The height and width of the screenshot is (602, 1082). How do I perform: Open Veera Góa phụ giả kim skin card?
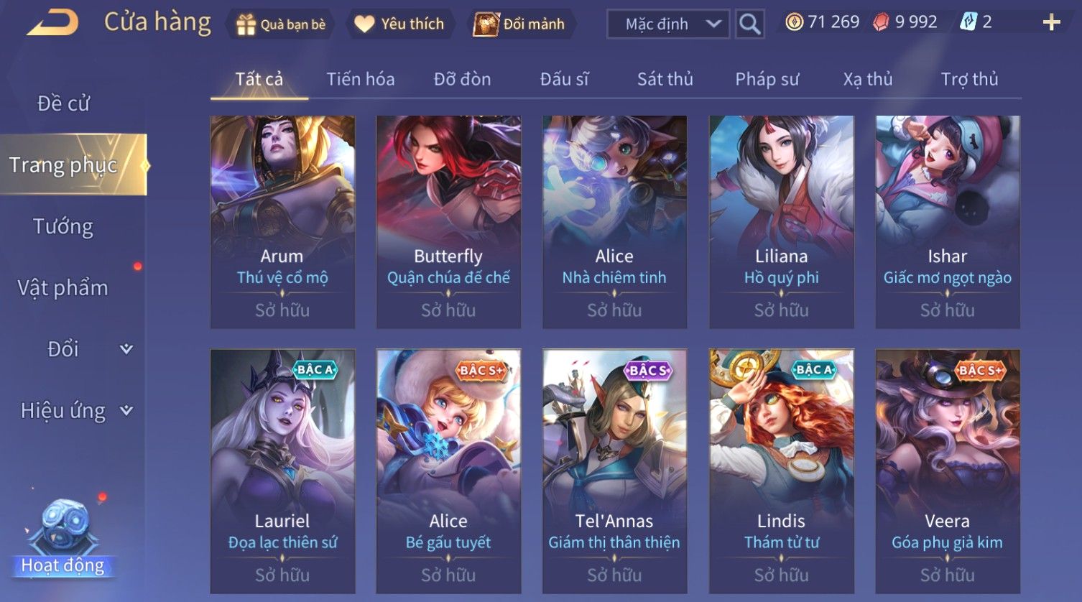coord(948,471)
